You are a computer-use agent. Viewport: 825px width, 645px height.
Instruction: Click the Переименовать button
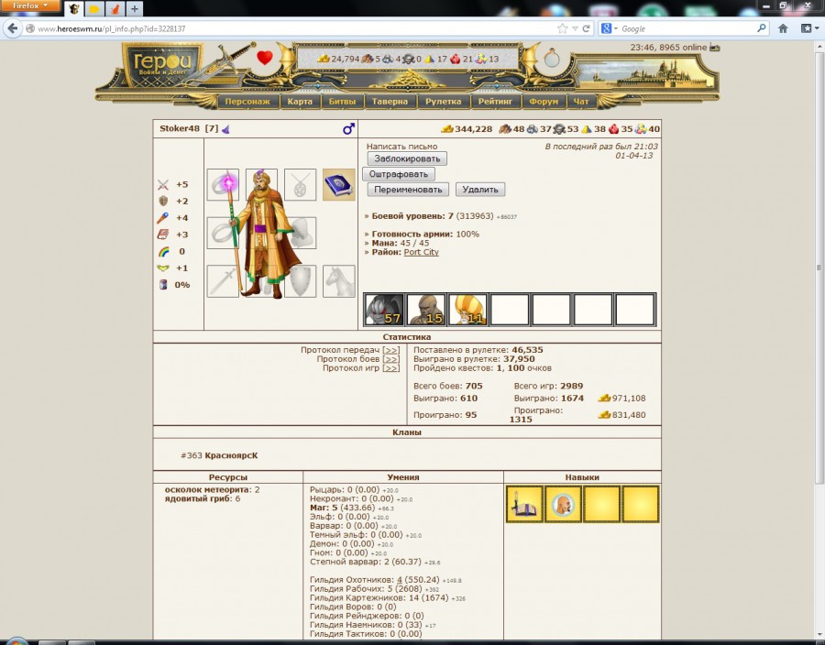(x=408, y=190)
